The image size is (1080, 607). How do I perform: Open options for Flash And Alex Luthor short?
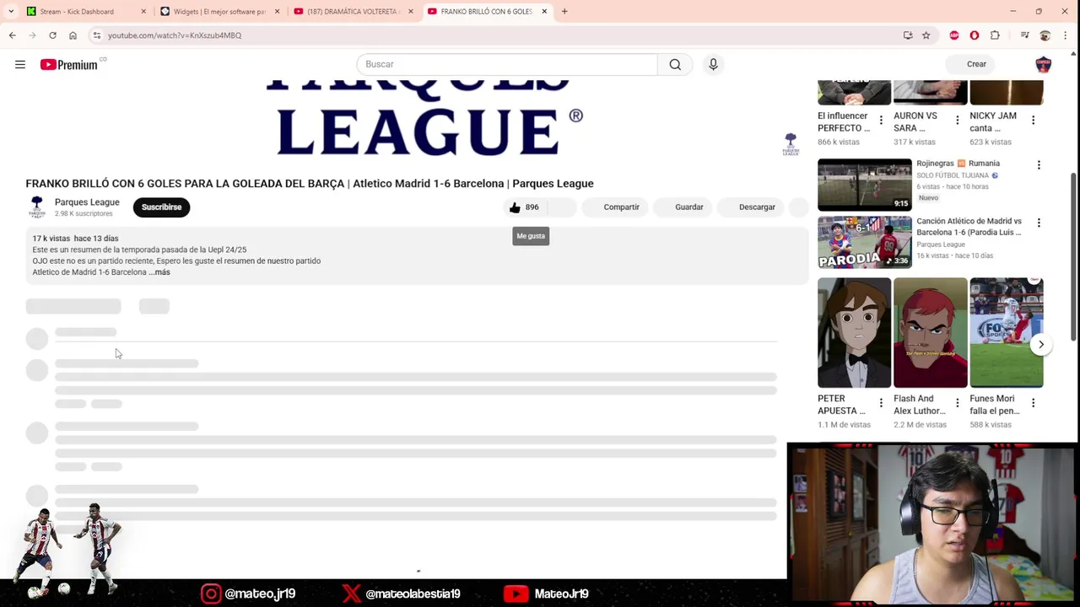point(957,403)
